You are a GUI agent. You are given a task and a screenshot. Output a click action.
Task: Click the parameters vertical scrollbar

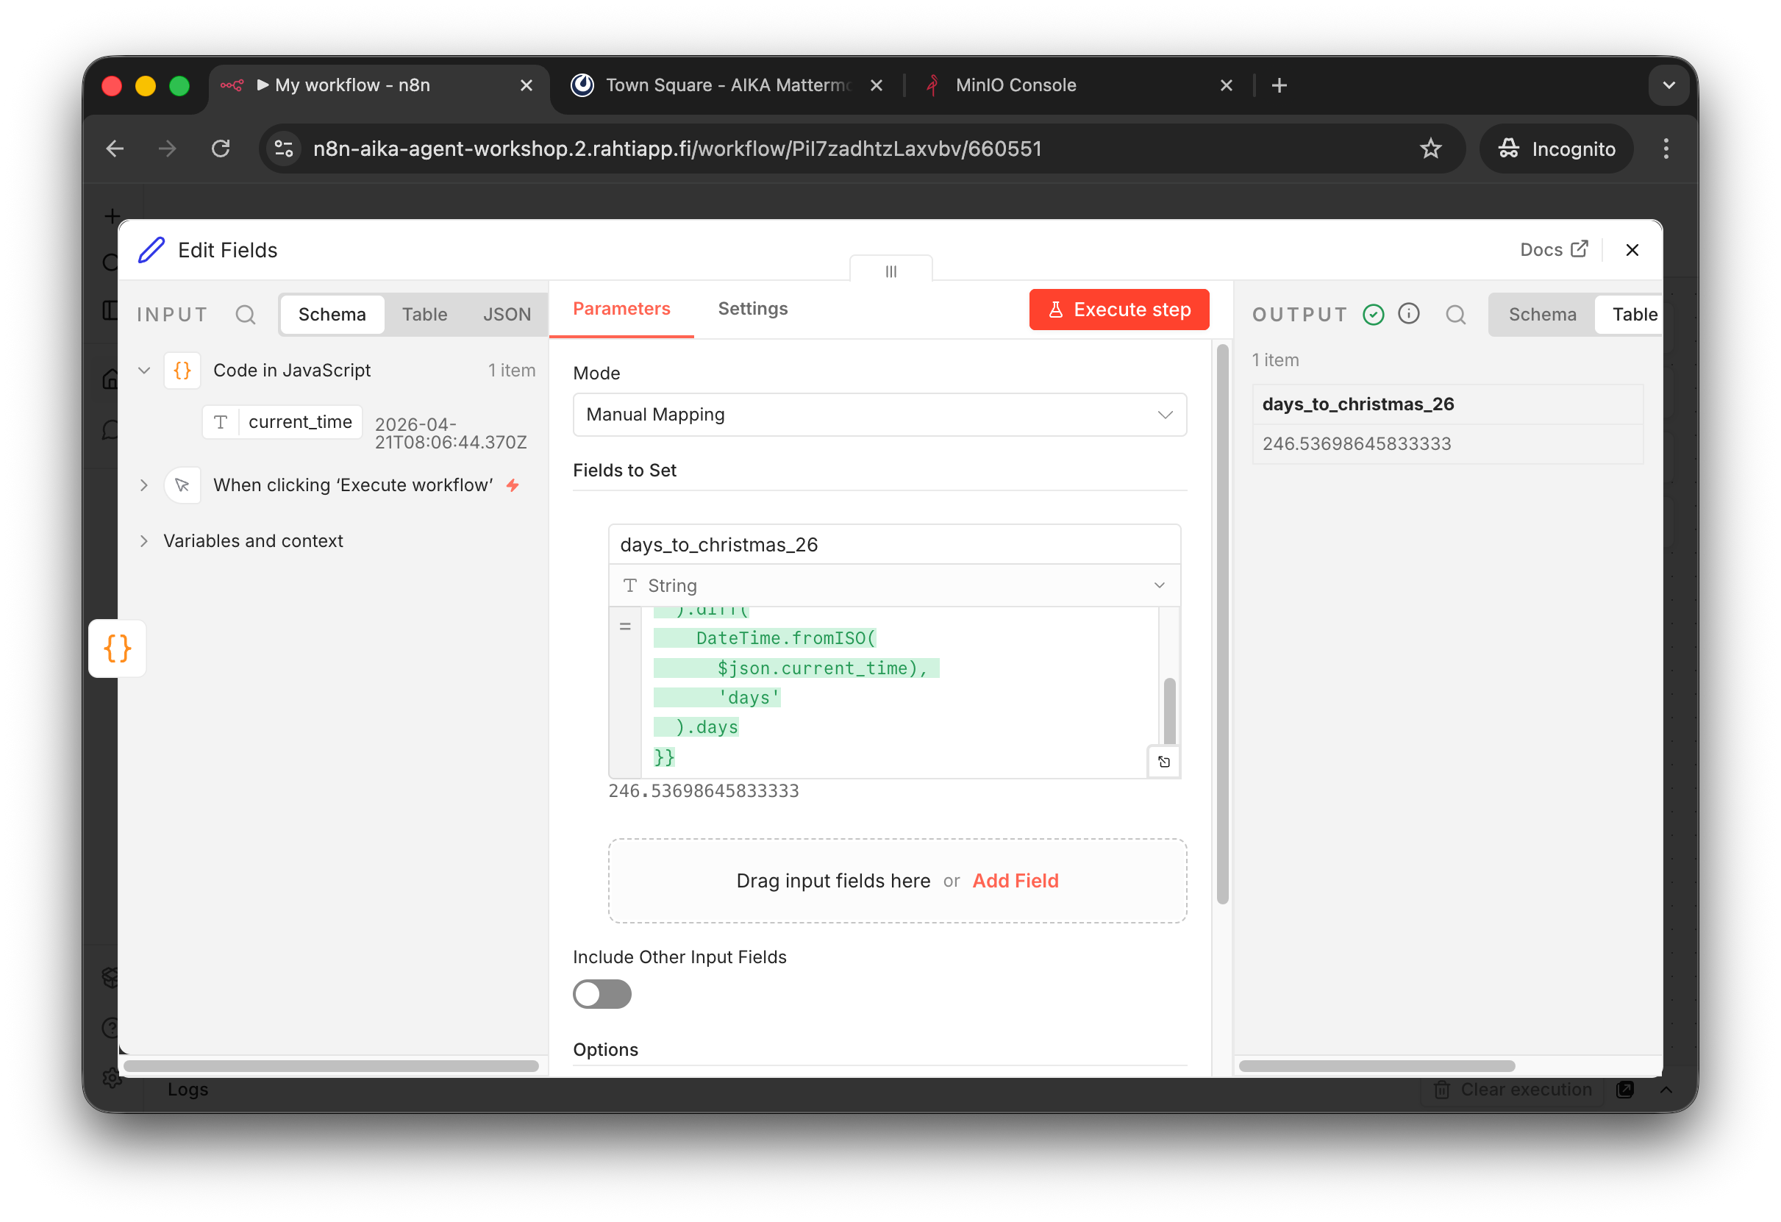point(1222,623)
